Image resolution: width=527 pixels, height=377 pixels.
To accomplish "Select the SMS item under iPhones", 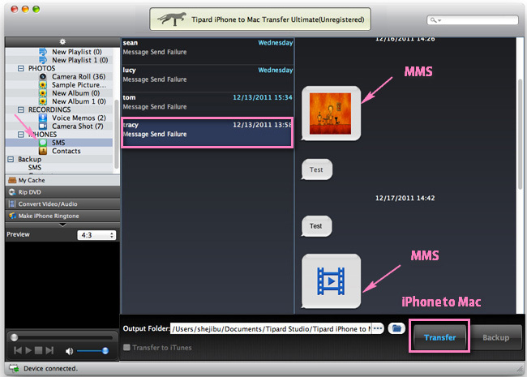I will (58, 143).
